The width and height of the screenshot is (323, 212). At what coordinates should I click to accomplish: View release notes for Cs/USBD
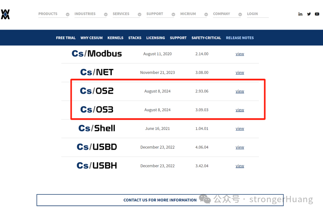240,147
